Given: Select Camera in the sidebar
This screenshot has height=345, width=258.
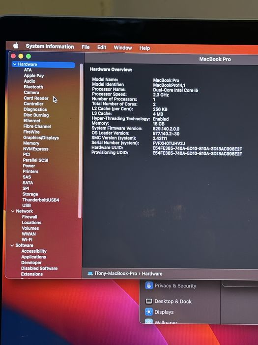Looking at the screenshot, I should tap(31, 93).
